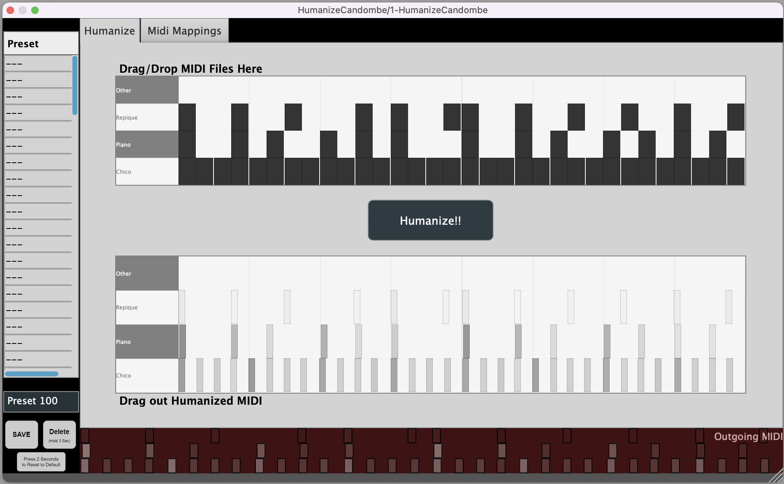784x484 pixels.
Task: Select the first preset slot in the Preset list
Action: point(37,64)
